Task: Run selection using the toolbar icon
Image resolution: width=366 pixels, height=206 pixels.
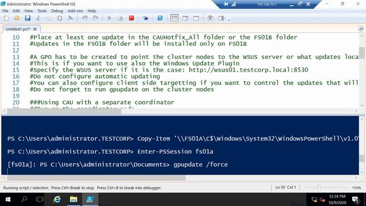Action: (x=120, y=18)
